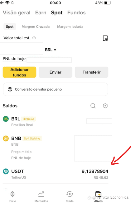Open the BNB Soft Staking row
The height and width of the screenshot is (203, 131).
pos(56,148)
